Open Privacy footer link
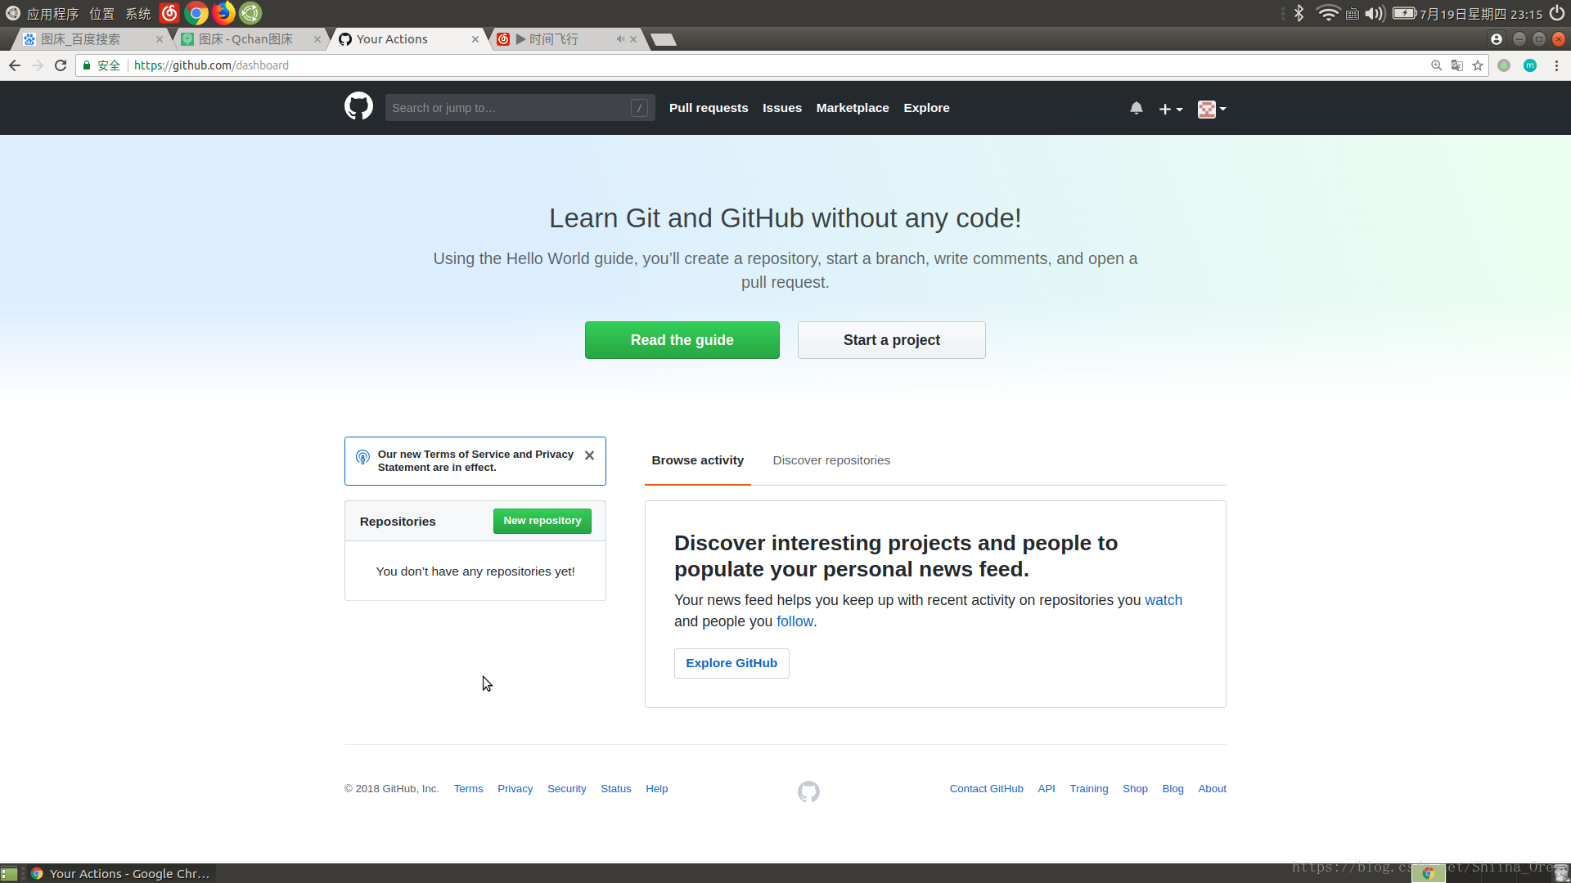 point(515,789)
